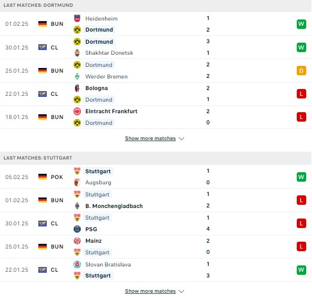The height and width of the screenshot is (297, 312).
Task: Click the B. Monchengladbach crest icon
Action: (77, 206)
